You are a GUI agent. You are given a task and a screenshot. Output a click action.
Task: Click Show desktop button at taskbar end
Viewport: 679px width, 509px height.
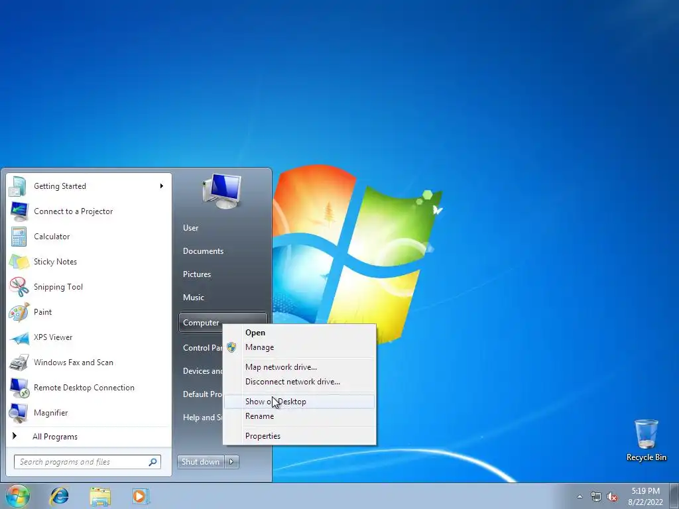[x=674, y=496]
